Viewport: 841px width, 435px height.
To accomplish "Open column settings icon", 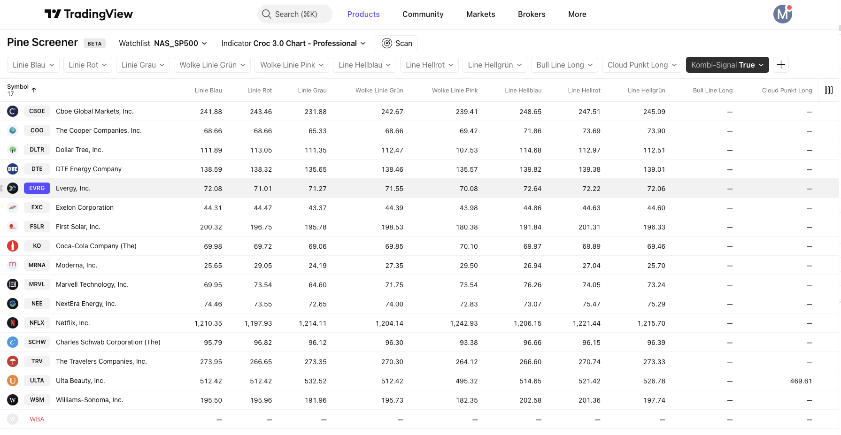I will 828,90.
